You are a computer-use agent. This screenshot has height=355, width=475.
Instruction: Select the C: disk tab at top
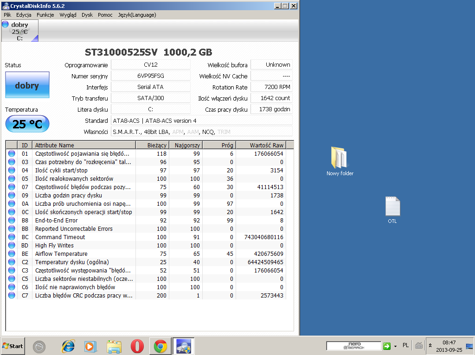20,31
